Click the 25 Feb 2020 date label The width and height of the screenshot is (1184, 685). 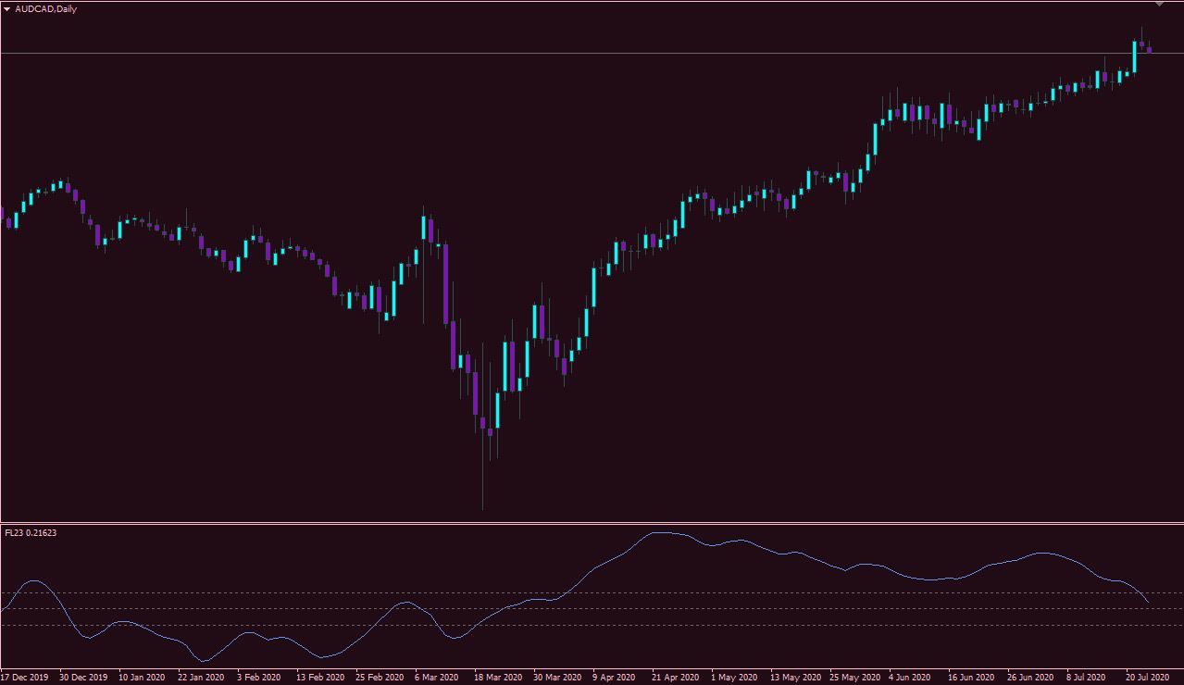[380, 677]
